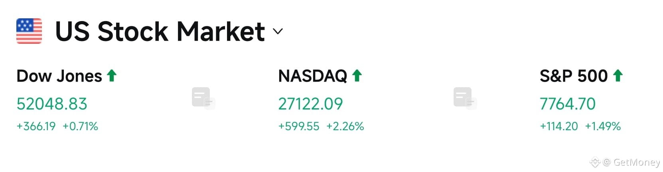This screenshot has height=172, width=663.
Task: Select the Dow Jones index label
Action: tap(59, 76)
